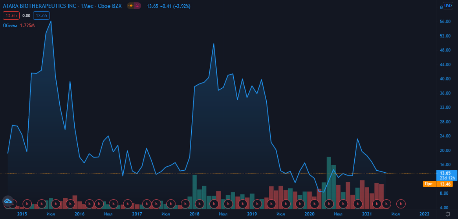Click the Cboe BZX exchange label
Screen dimensions: 458x219
pos(110,6)
